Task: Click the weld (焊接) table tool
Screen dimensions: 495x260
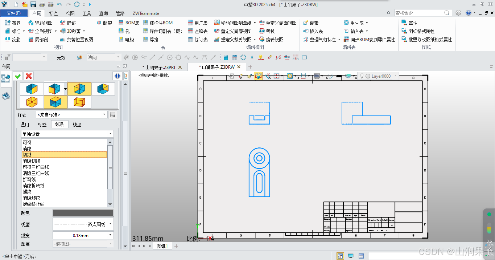Action: click(150, 40)
